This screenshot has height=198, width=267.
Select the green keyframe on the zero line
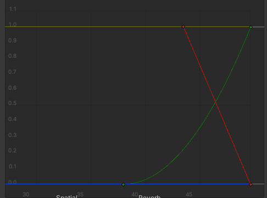pos(123,184)
